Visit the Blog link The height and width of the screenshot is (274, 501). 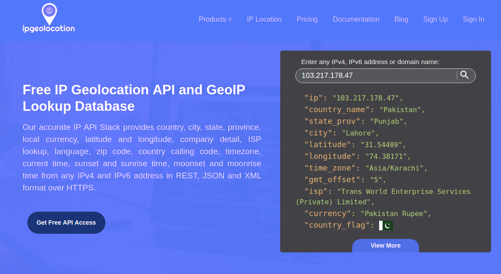pyautogui.click(x=401, y=19)
